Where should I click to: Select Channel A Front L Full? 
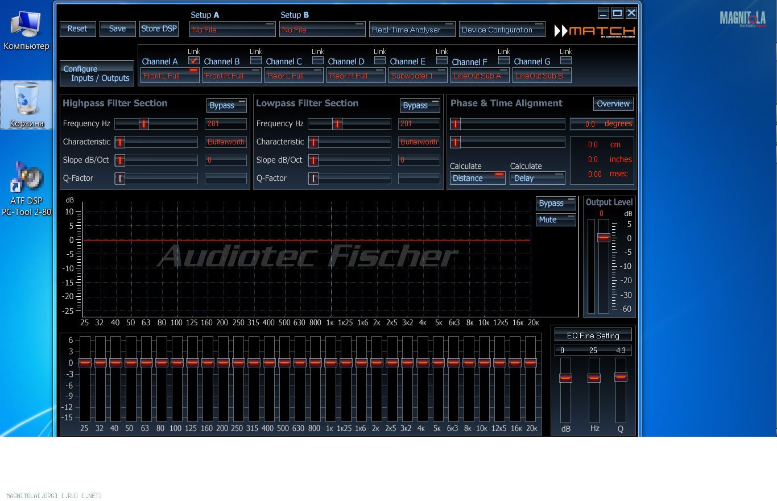[x=170, y=76]
